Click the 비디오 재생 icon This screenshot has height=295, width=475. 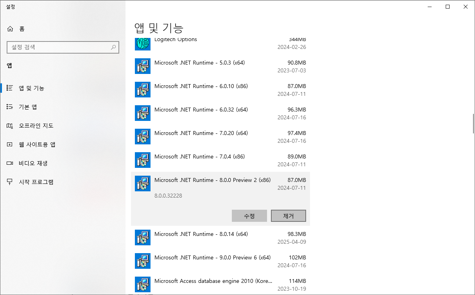click(10, 163)
